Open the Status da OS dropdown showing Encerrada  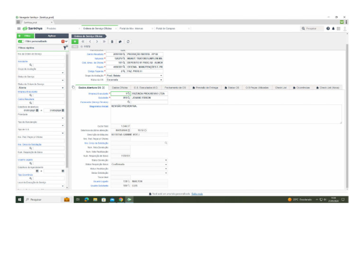click(x=135, y=80)
